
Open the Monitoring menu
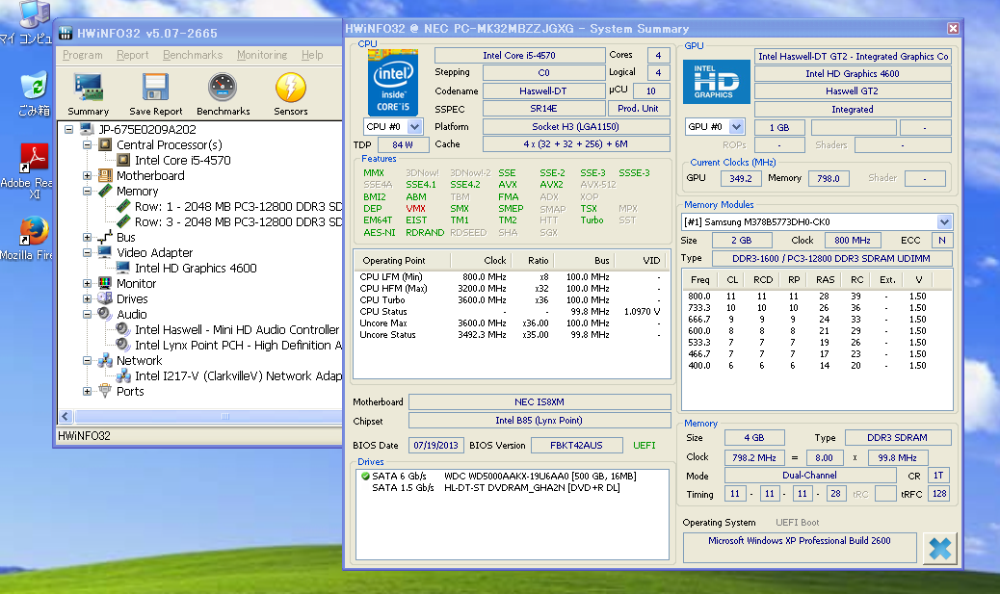[x=261, y=55]
